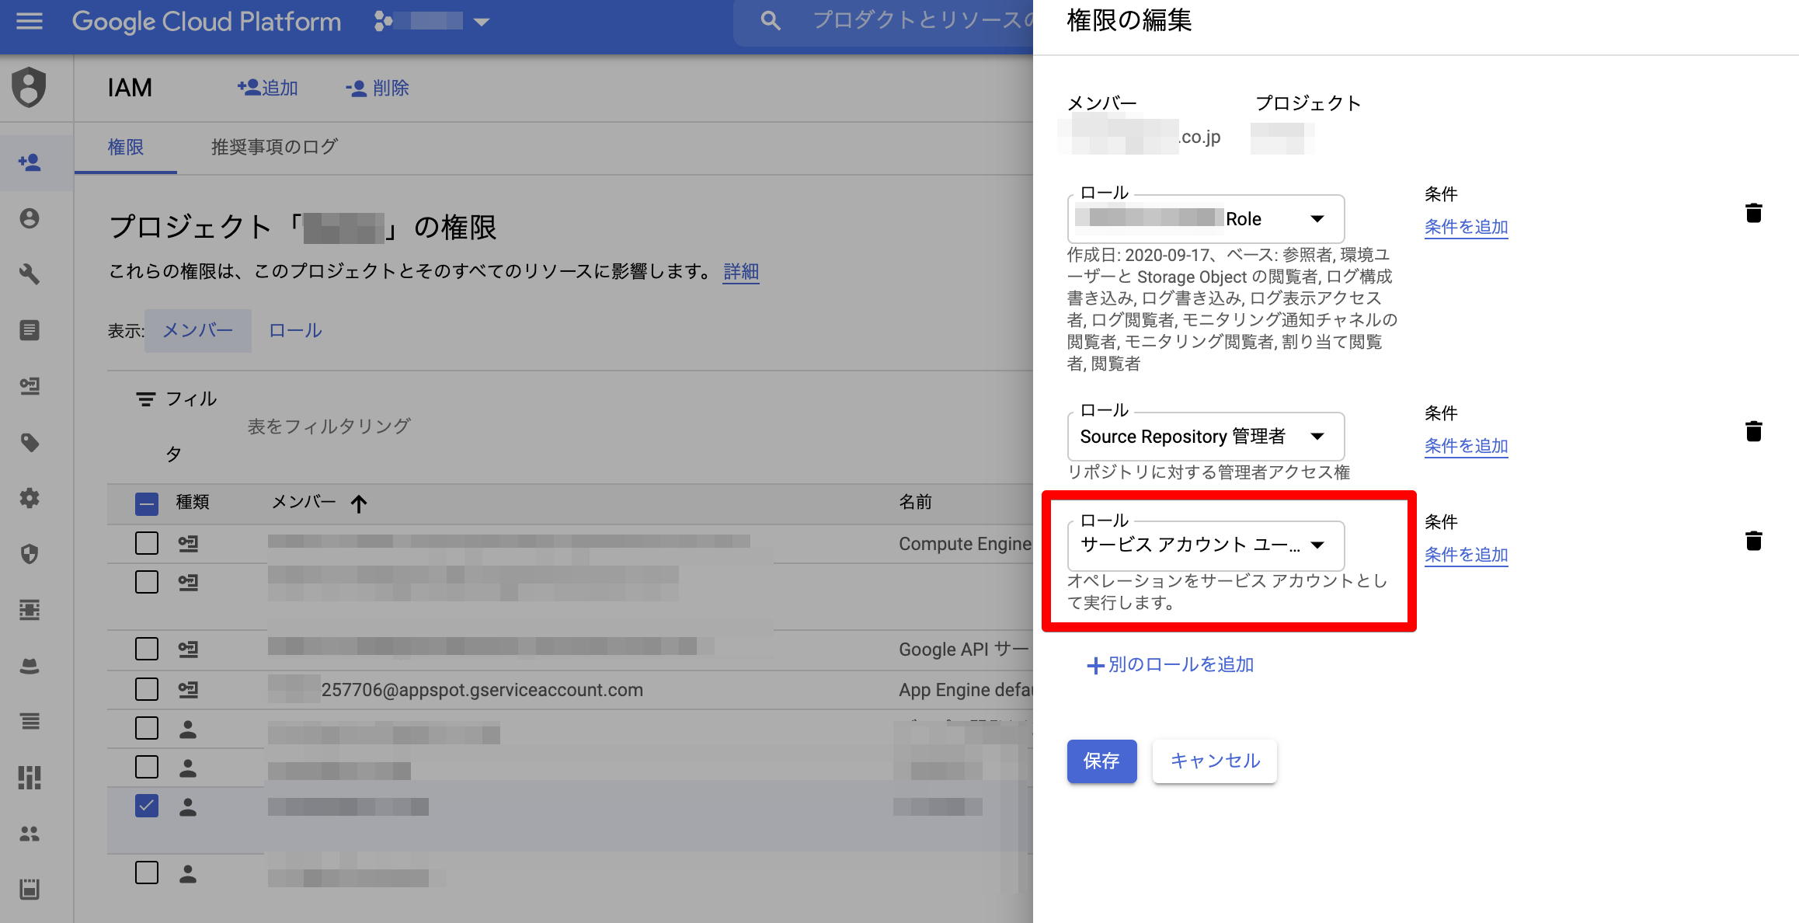1799x923 pixels.
Task: Check the last user row checkbox
Action: click(x=147, y=872)
